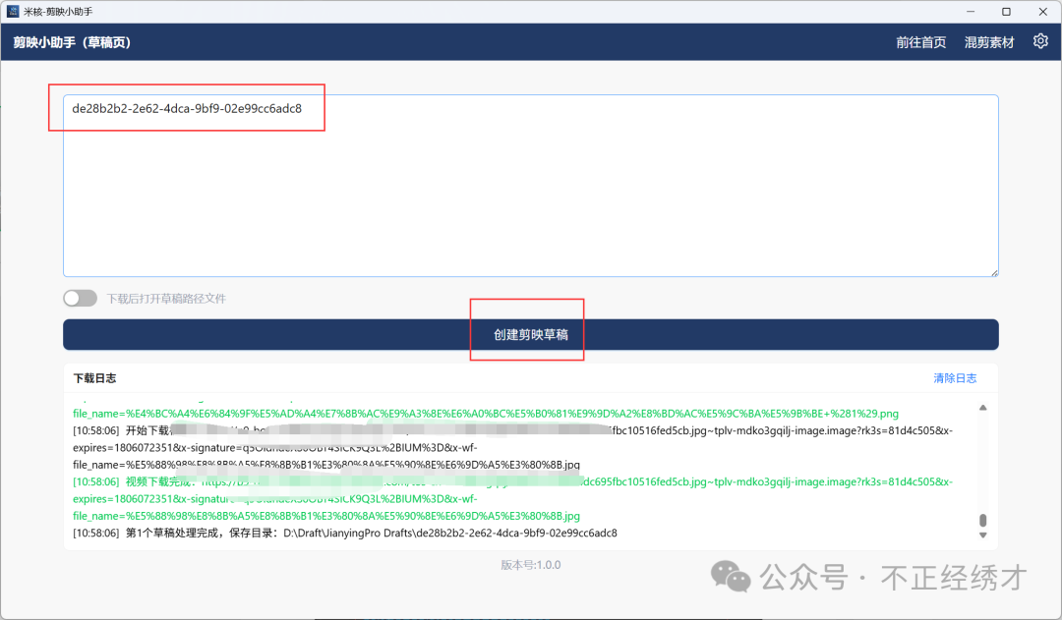Image resolution: width=1062 pixels, height=620 pixels.
Task: Toggle the 下载后打开草稿路径文件 switch
Action: [x=81, y=299]
